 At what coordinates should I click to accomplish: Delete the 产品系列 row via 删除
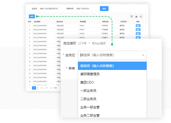click(x=138, y=34)
